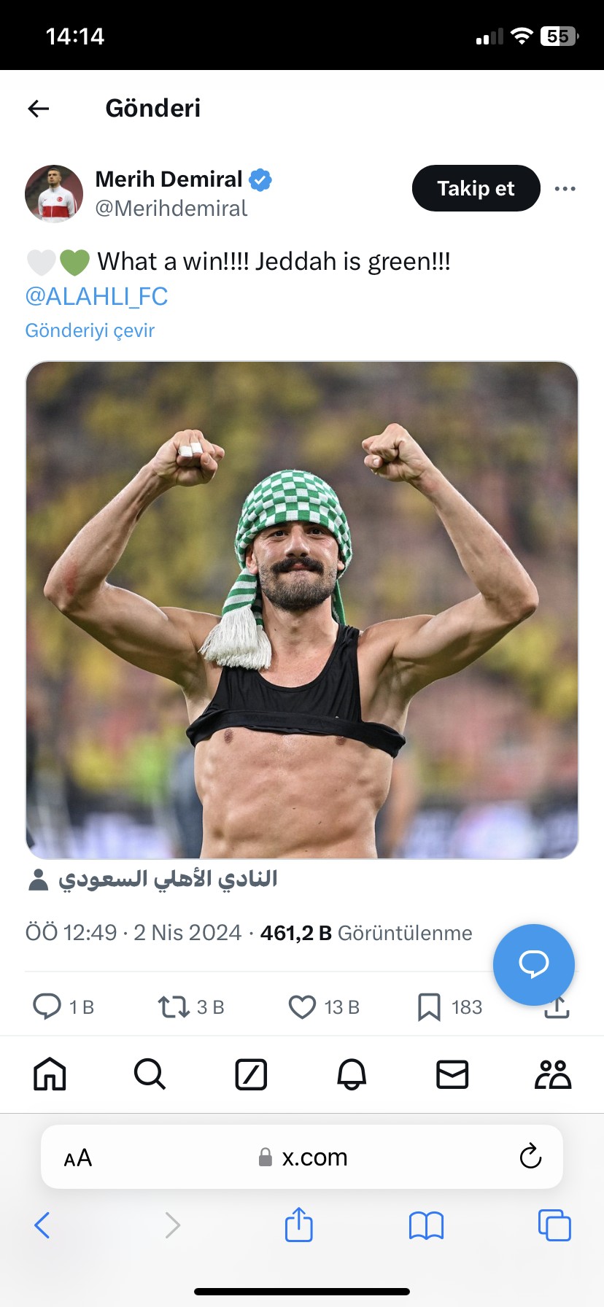
Task: Bookmark the post with bookmark icon
Action: 429,1007
